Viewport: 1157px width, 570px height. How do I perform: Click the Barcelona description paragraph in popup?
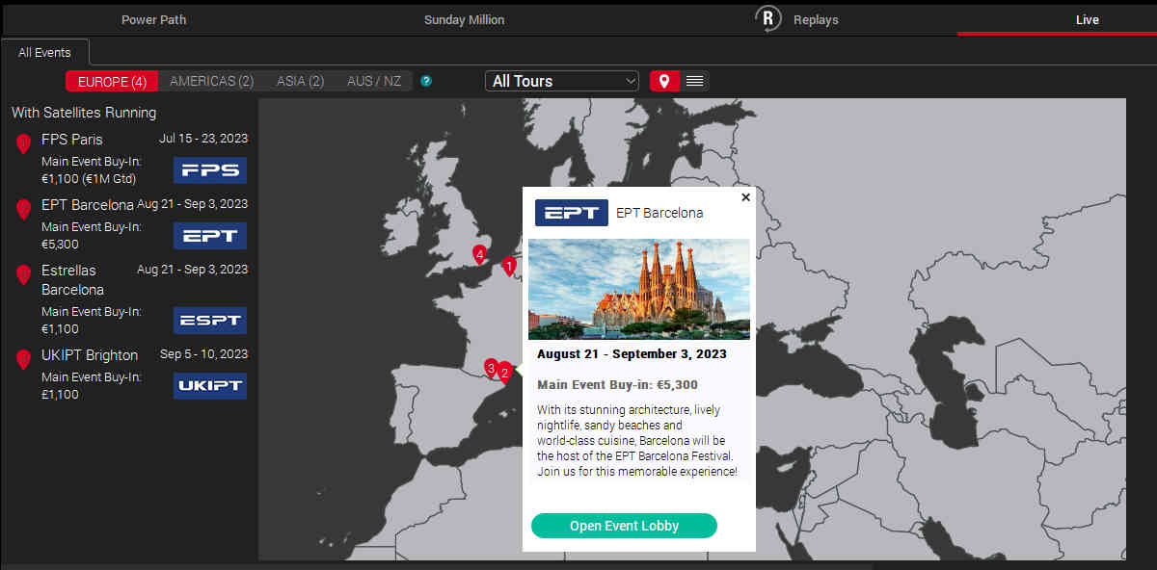[x=637, y=441]
